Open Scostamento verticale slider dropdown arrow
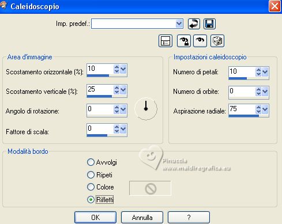The image size is (282, 224). coord(123,90)
